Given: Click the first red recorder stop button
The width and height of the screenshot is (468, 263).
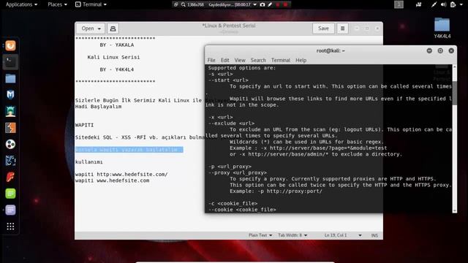Looking at the screenshot, I should point(278,4).
